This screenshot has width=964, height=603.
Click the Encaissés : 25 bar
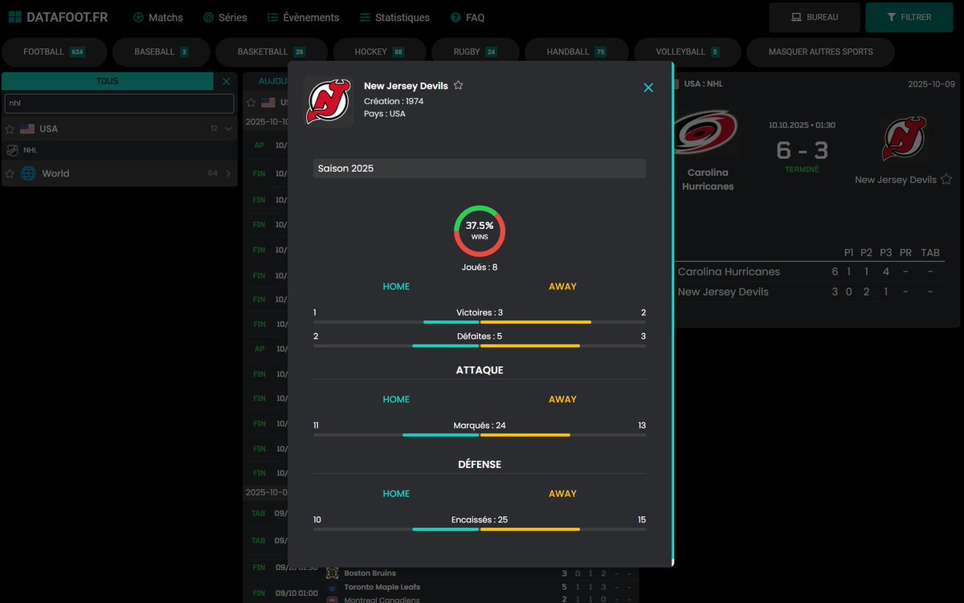(x=480, y=529)
